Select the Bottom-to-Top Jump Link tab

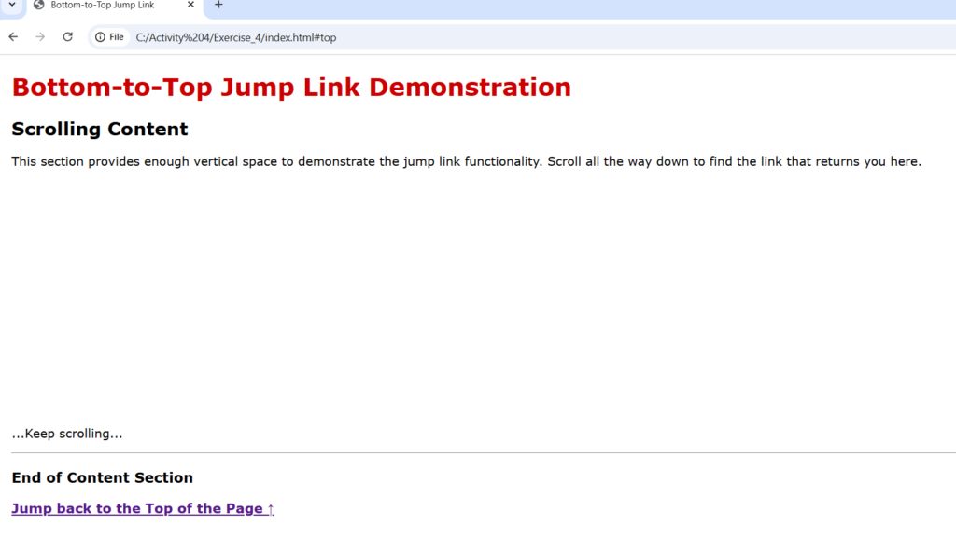point(103,6)
